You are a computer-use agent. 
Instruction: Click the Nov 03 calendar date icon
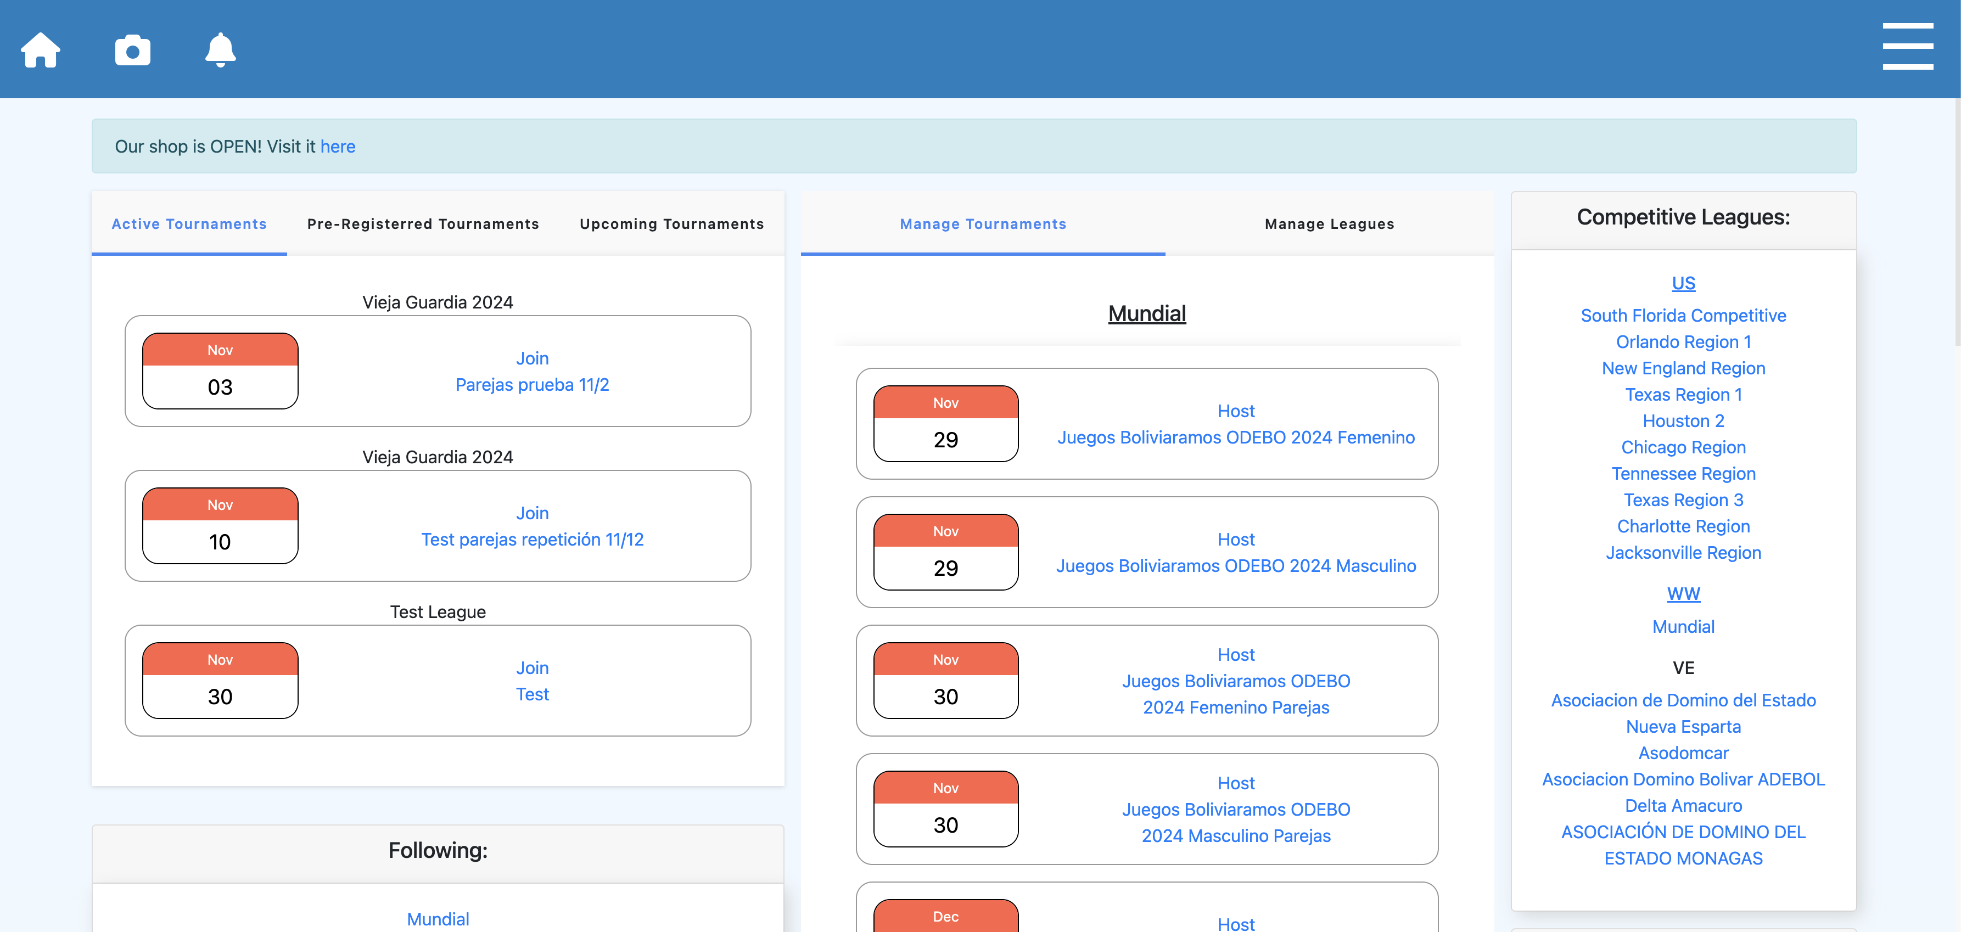(x=220, y=371)
